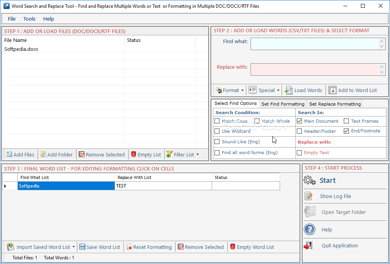
Task: Open the Help menu
Action: tap(49, 19)
